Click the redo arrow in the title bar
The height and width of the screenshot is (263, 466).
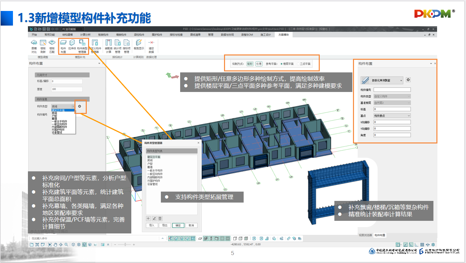click(57, 29)
